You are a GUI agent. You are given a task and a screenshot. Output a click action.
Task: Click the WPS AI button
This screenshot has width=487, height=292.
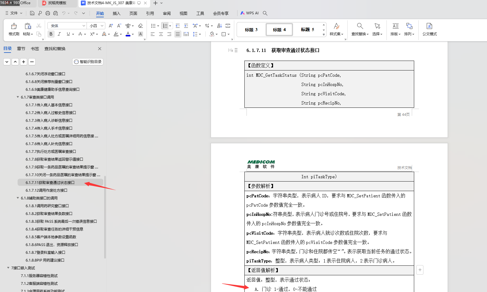(x=249, y=13)
